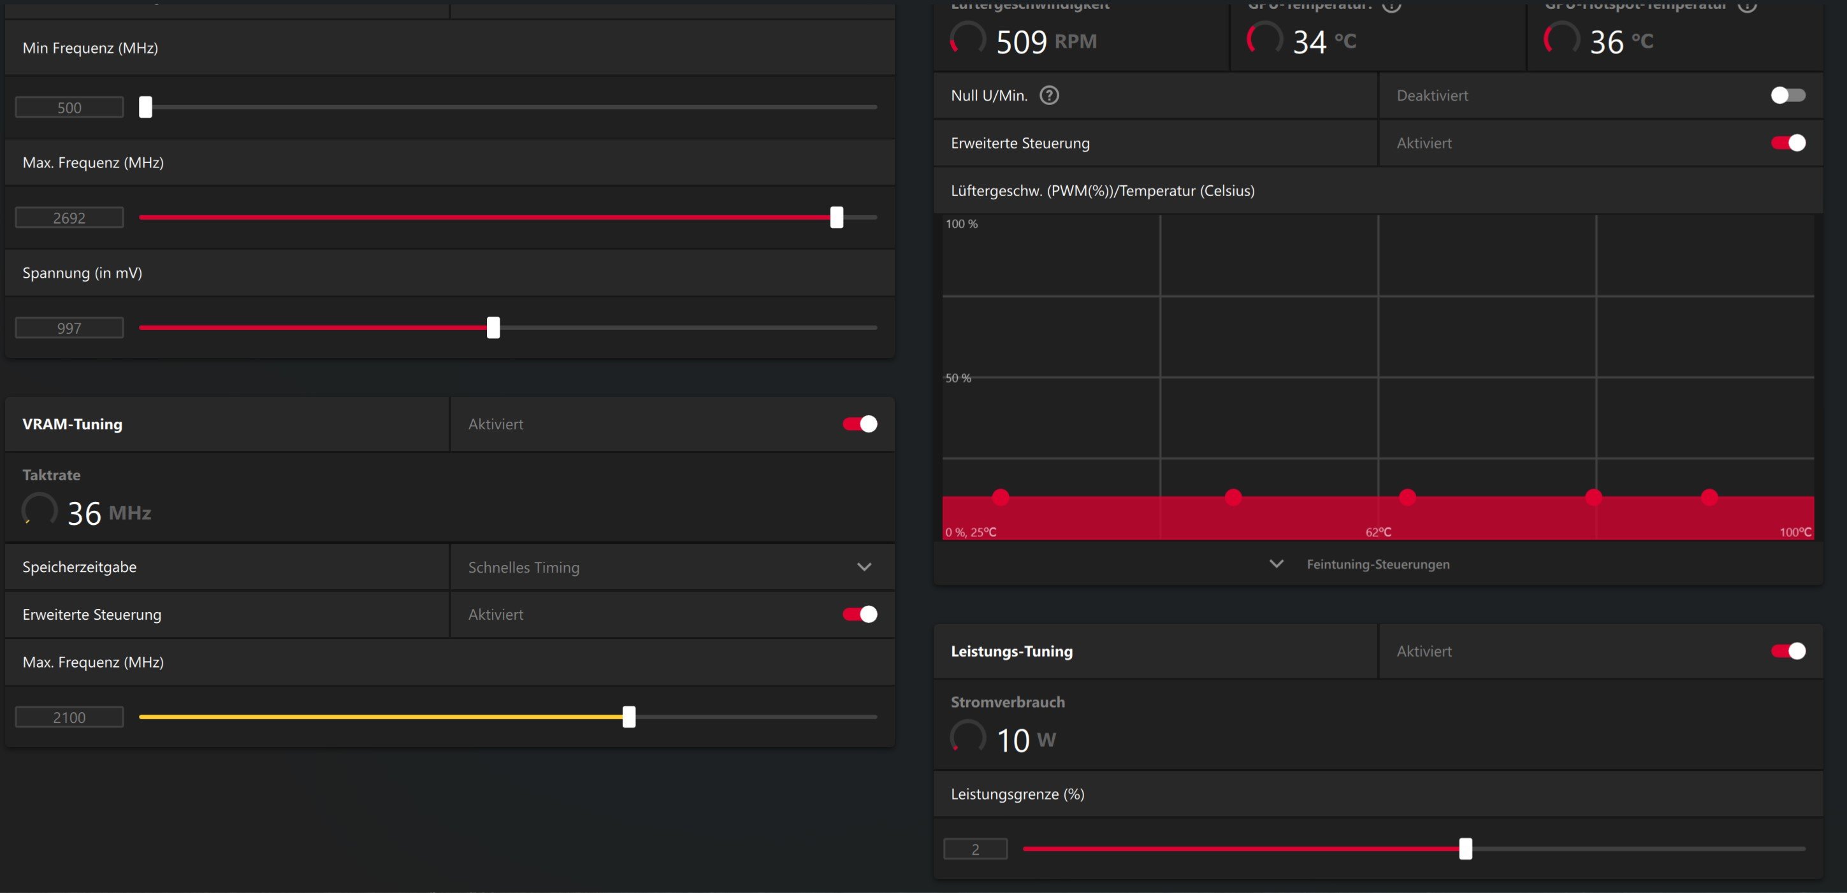Click the Spannung slider handle
This screenshot has width=1847, height=893.
pyautogui.click(x=493, y=327)
